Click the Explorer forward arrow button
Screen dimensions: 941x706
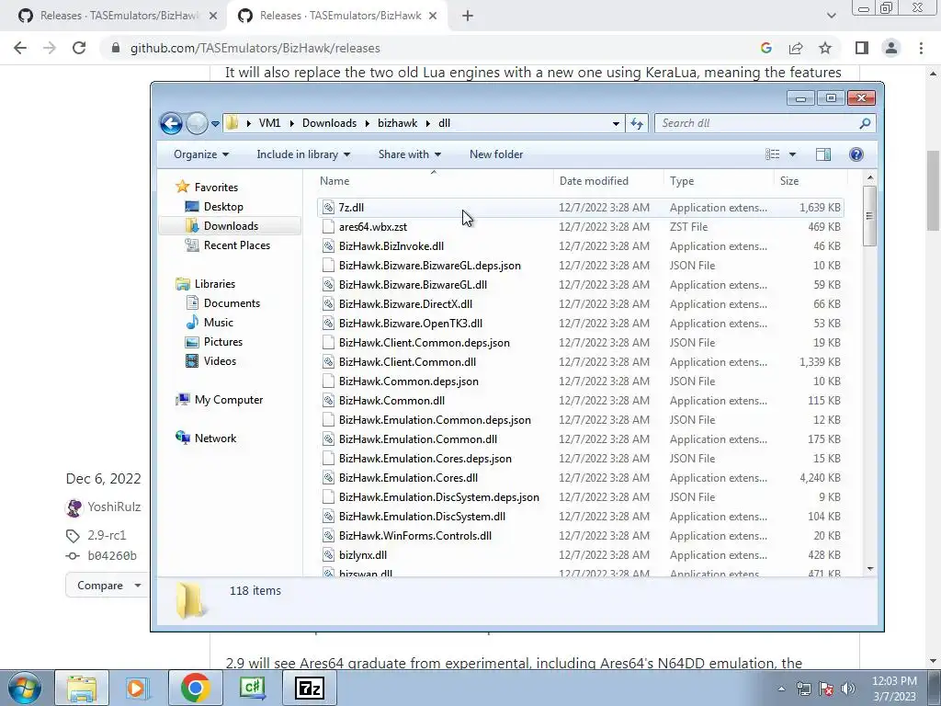coord(197,124)
